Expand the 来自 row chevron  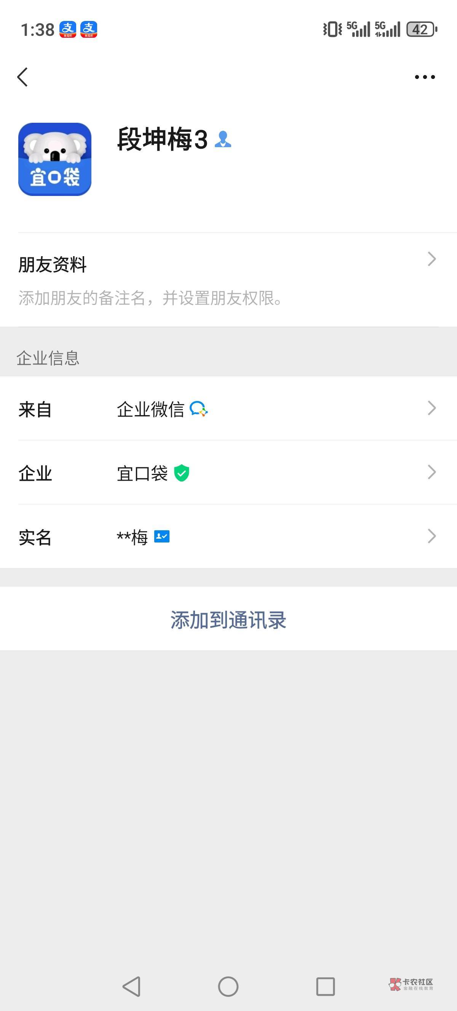[x=431, y=408]
